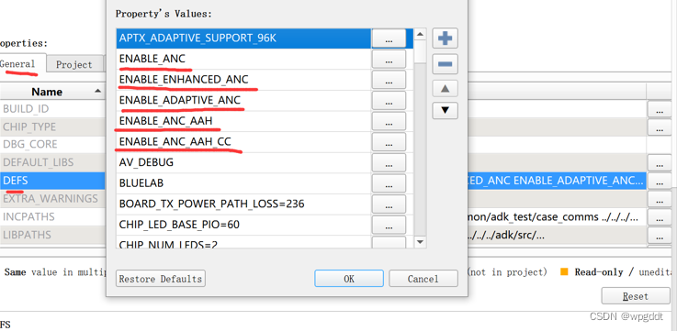Select the ENABLE_ENHANCED_ANC value row

click(x=244, y=80)
